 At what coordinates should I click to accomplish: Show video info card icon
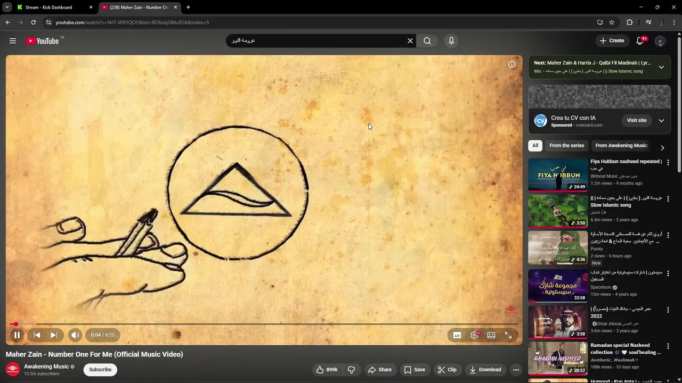511,64
